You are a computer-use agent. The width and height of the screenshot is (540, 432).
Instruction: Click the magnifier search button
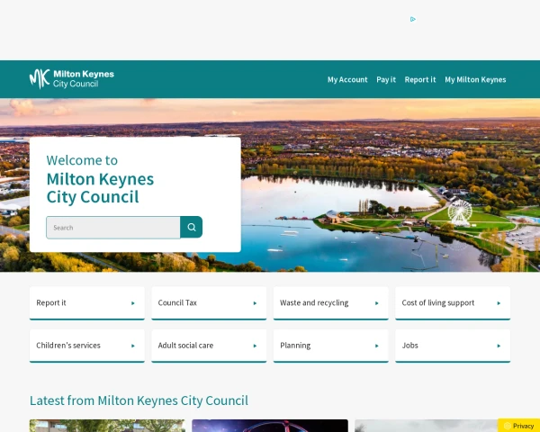pyautogui.click(x=192, y=227)
